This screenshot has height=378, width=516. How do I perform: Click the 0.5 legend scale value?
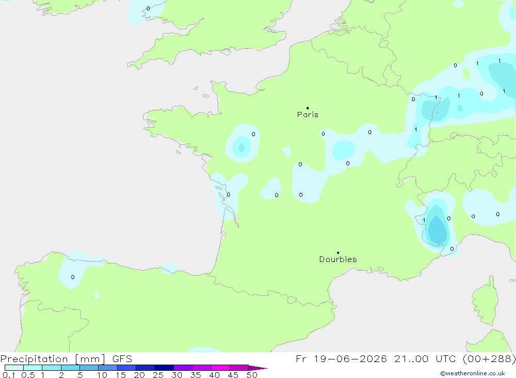coord(28,375)
